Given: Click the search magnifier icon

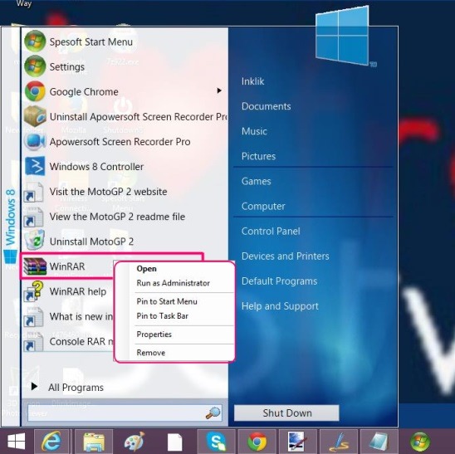Looking at the screenshot, I should click(213, 413).
